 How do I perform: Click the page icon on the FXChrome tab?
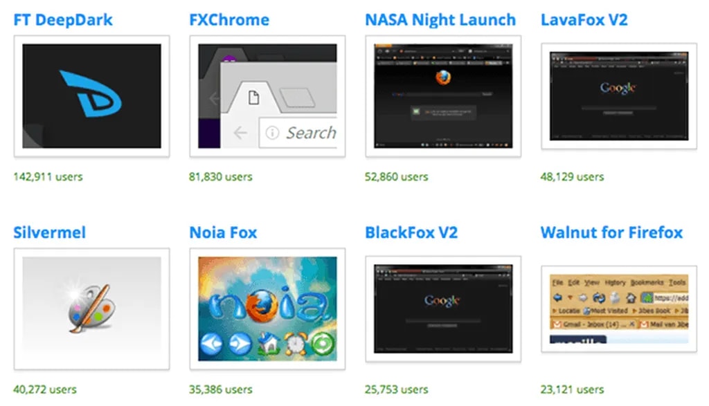[x=254, y=98]
